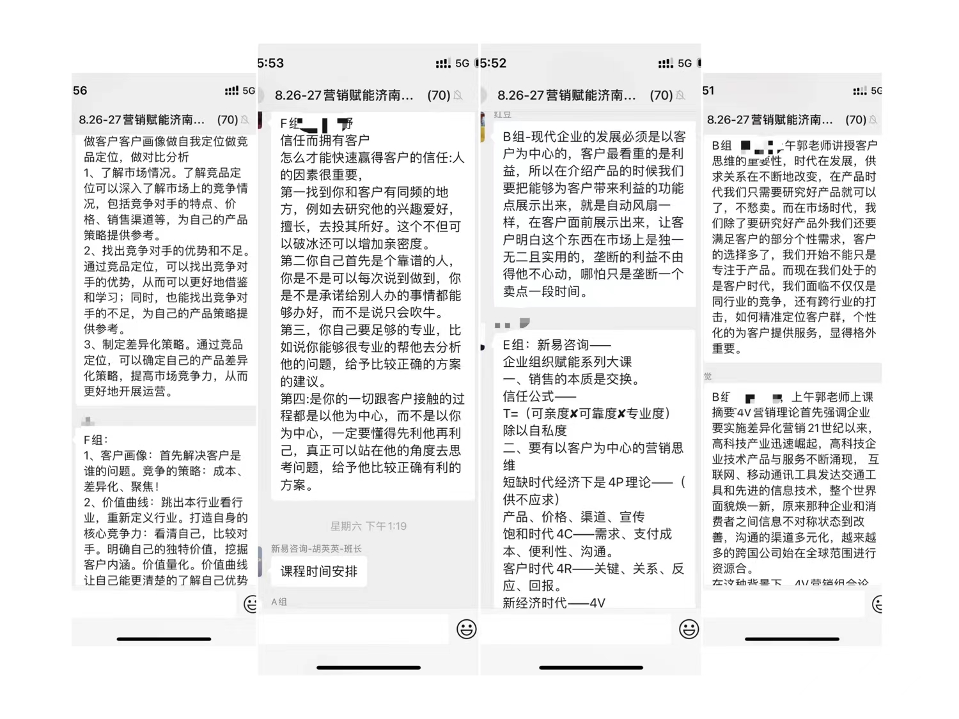Tap the sender name 新易咨询-胡英英-班长
Screen dimensions: 959x719
click(316, 548)
